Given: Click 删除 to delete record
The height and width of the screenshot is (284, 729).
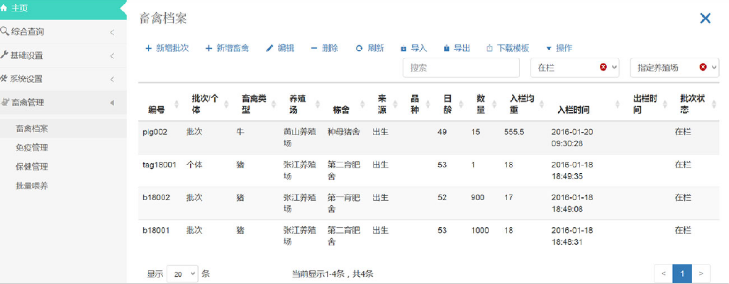Looking at the screenshot, I should coord(324,48).
